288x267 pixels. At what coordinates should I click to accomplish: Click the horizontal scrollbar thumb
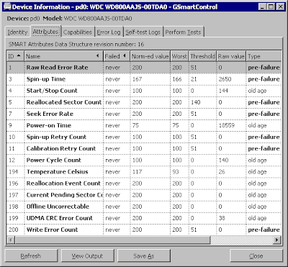pyautogui.click(x=112, y=240)
